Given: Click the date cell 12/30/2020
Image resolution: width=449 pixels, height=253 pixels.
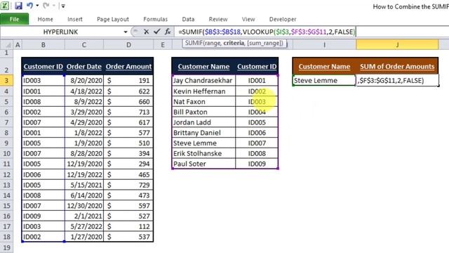Looking at the screenshot, I should click(84, 206).
